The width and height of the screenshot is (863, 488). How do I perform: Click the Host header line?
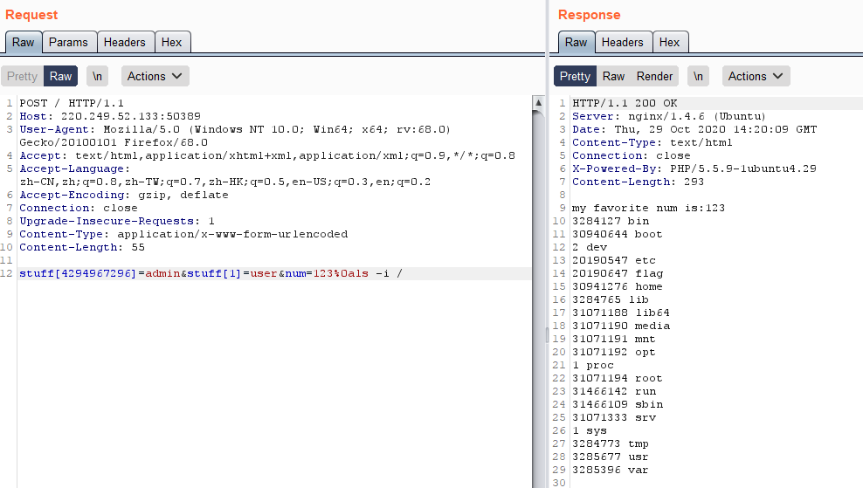pos(110,117)
